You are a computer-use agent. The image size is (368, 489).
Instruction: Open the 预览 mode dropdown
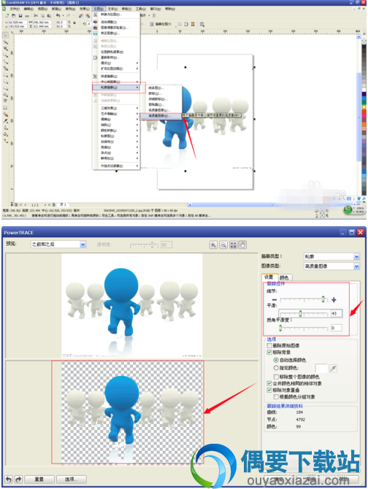tap(58, 244)
